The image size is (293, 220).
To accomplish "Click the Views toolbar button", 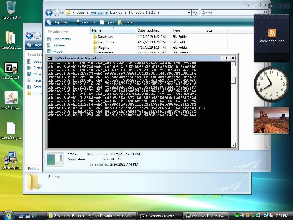I will (83, 22).
